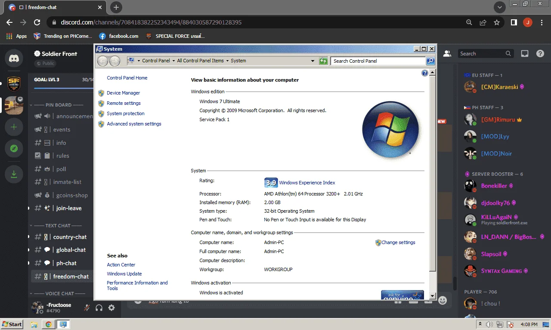Image resolution: width=551 pixels, height=330 pixels.
Task: Collapse the PIN BOARD category
Action: click(x=58, y=105)
